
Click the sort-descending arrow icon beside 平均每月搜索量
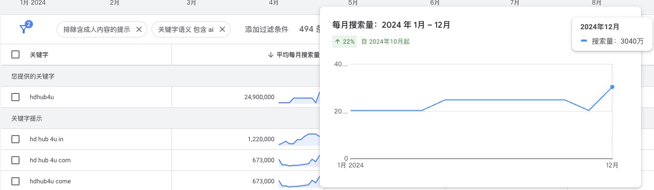point(271,55)
